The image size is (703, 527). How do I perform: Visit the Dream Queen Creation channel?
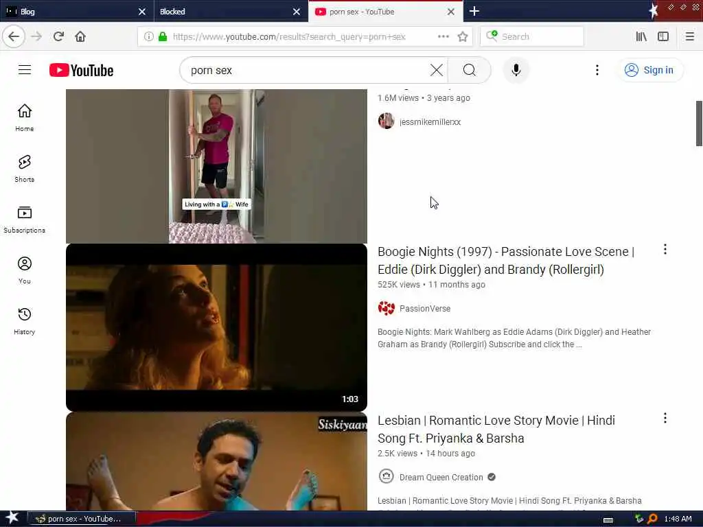pos(441,478)
